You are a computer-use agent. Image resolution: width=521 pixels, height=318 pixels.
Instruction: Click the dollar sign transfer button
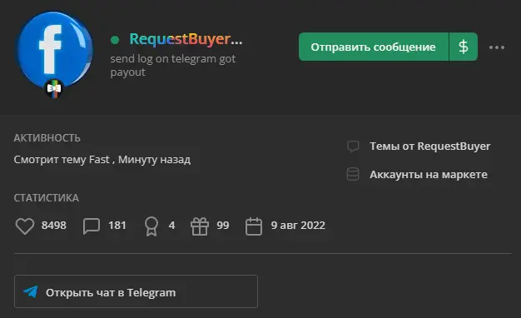pyautogui.click(x=464, y=47)
